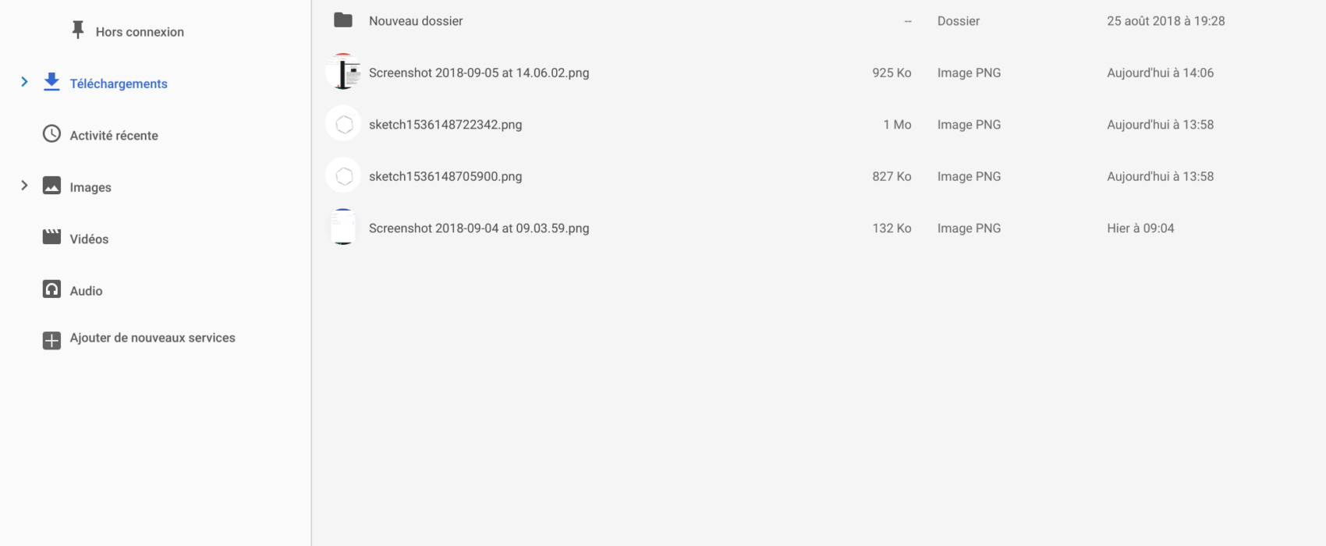Select the Audio sidebar label
Image resolution: width=1326 pixels, height=546 pixels.
[x=86, y=291]
